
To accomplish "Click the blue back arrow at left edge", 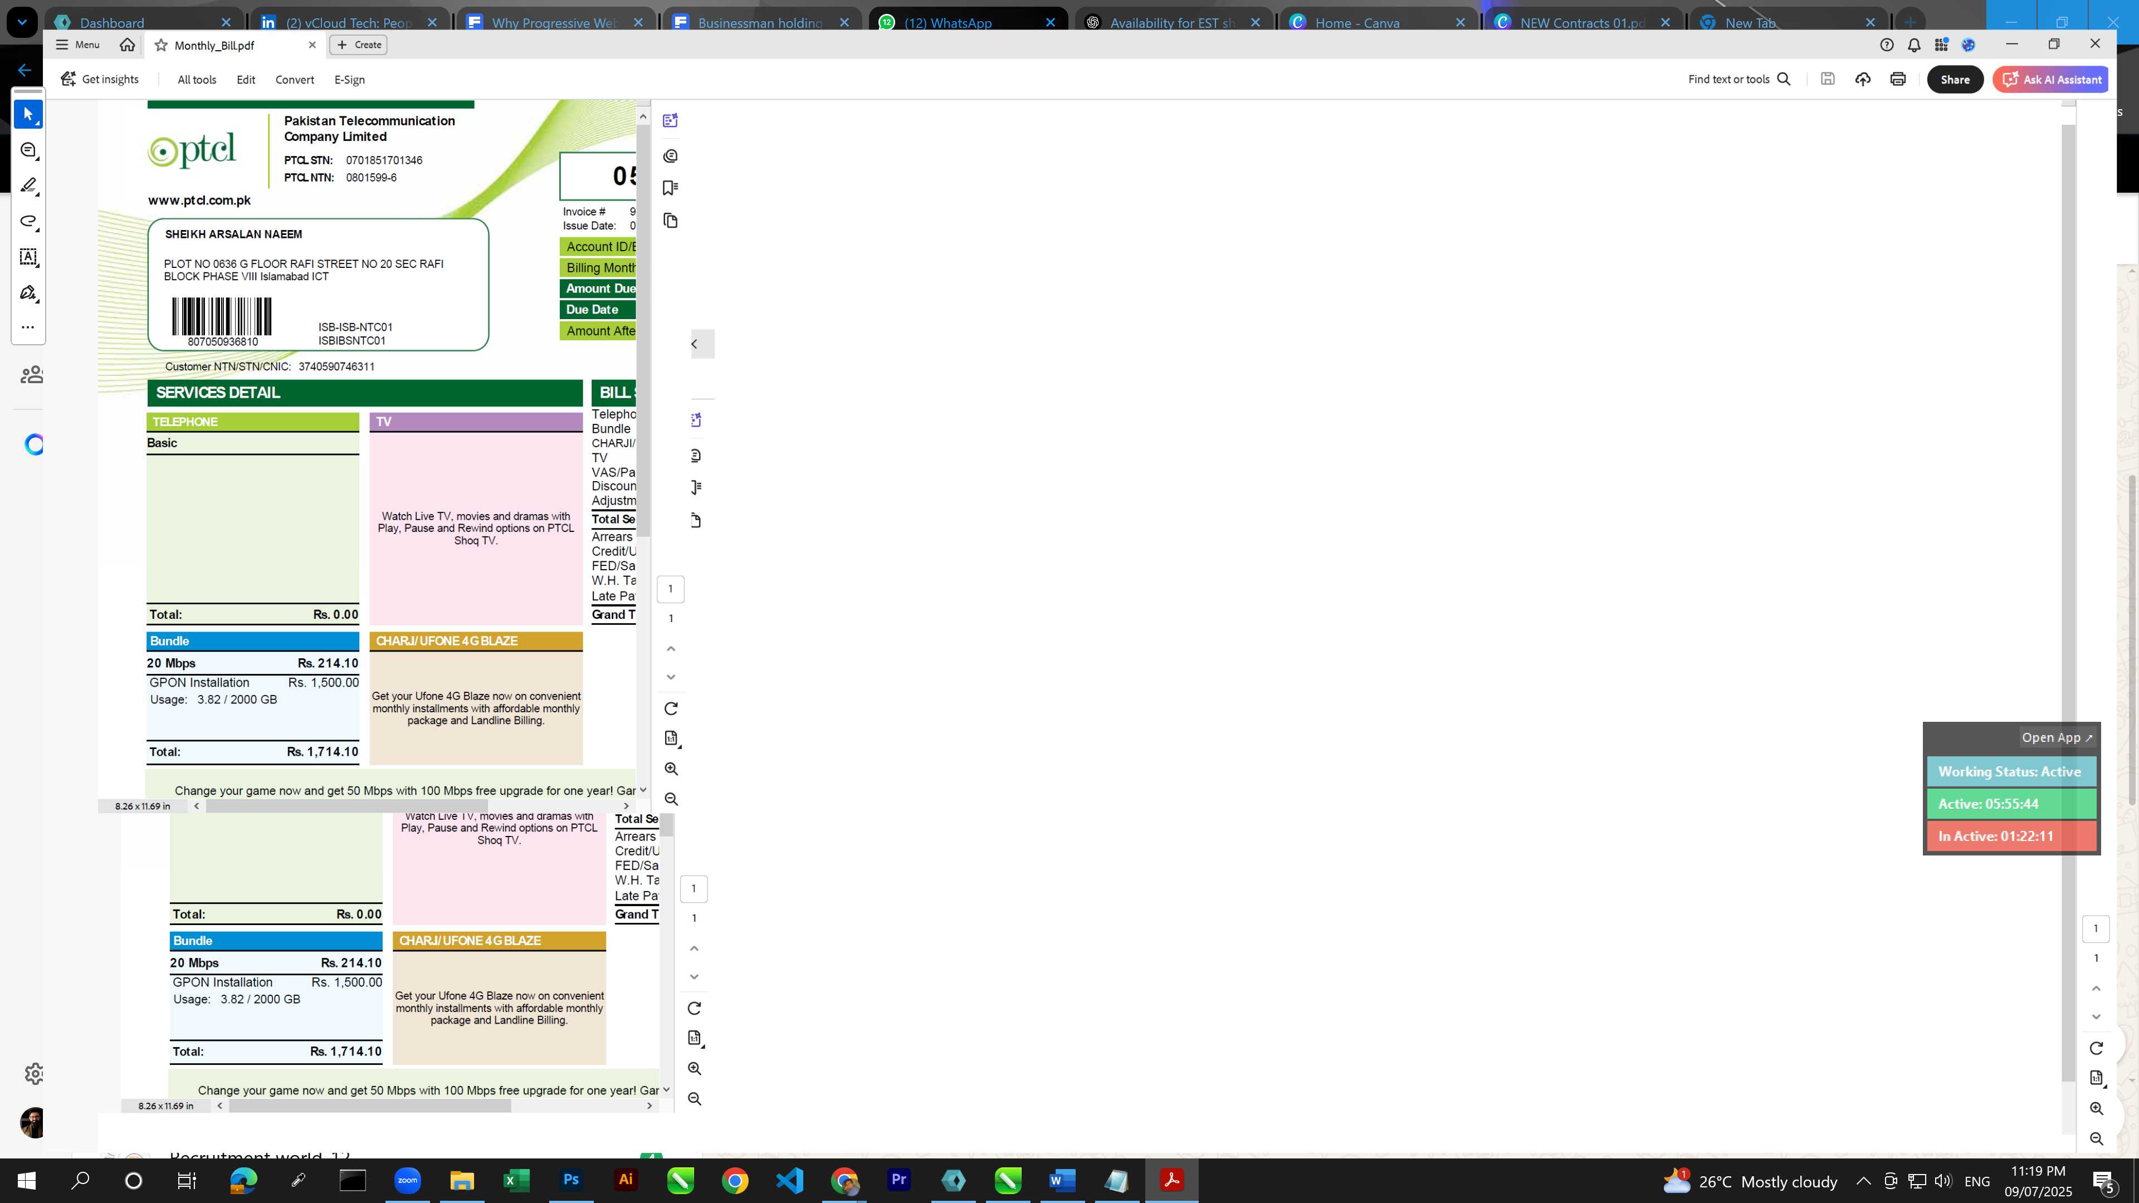I will [x=24, y=70].
